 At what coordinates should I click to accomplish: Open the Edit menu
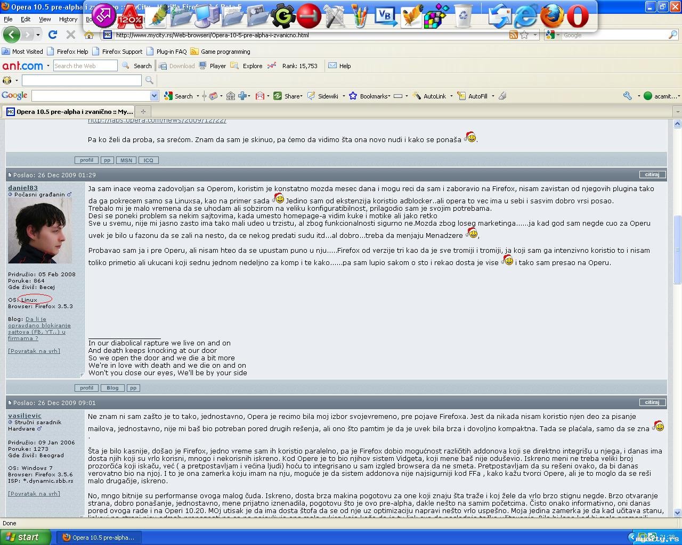click(26, 19)
